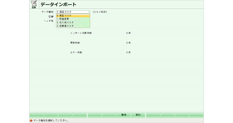
Task: Click the エラー件数 label
Action: [x=76, y=52]
